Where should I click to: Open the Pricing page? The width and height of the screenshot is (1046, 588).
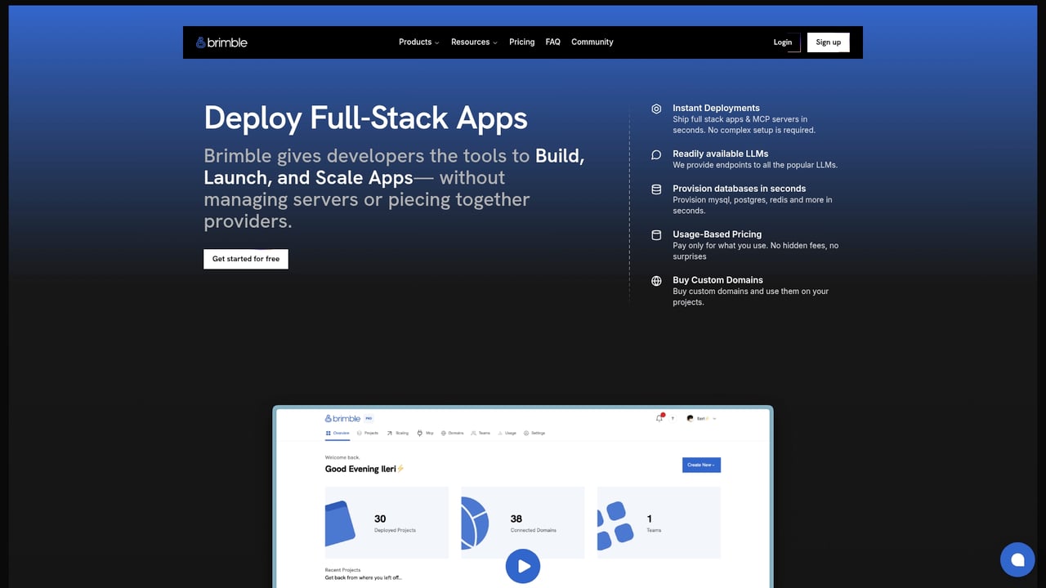point(521,42)
